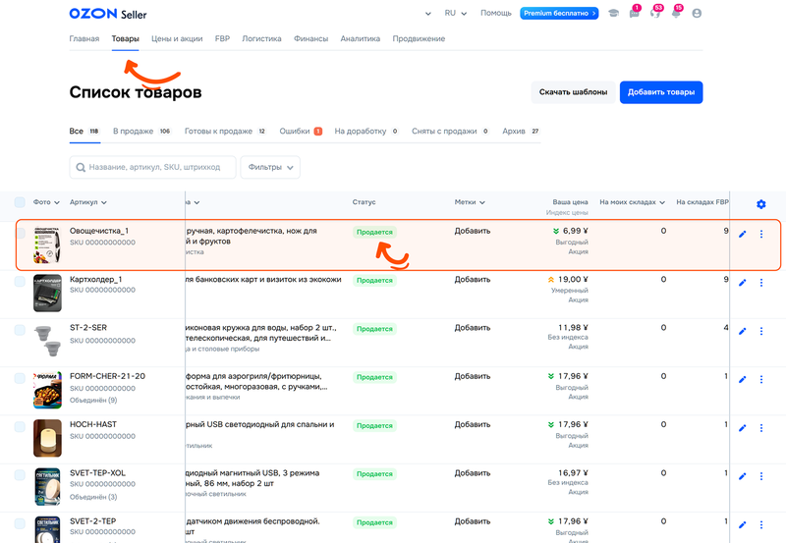The width and height of the screenshot is (786, 543).
Task: Click Добавить label for HOCH-HAST
Action: pos(473,425)
